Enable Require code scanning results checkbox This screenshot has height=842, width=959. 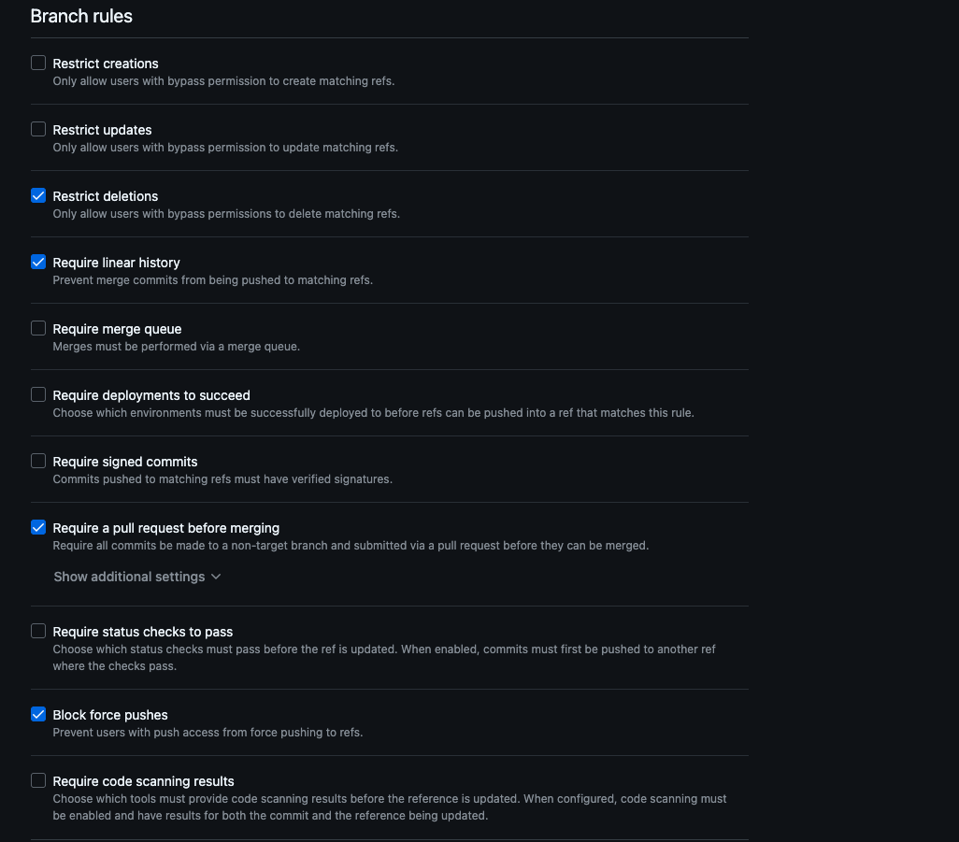click(38, 780)
